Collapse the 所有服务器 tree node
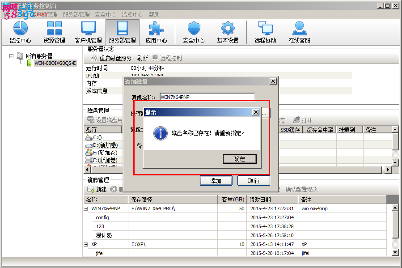 (12, 56)
